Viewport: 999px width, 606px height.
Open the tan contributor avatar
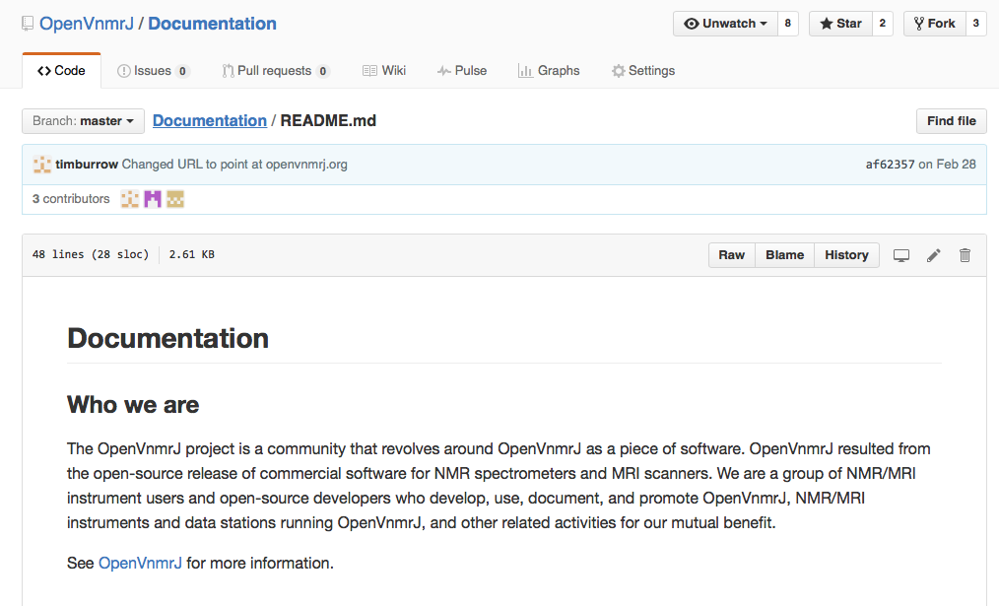(175, 199)
